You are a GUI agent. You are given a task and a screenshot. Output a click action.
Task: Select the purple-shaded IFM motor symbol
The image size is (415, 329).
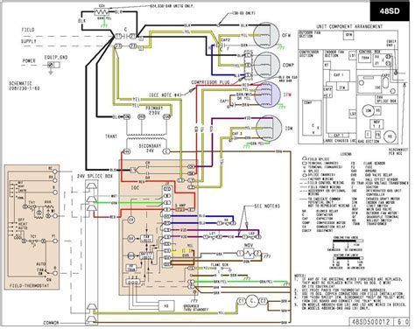[267, 94]
